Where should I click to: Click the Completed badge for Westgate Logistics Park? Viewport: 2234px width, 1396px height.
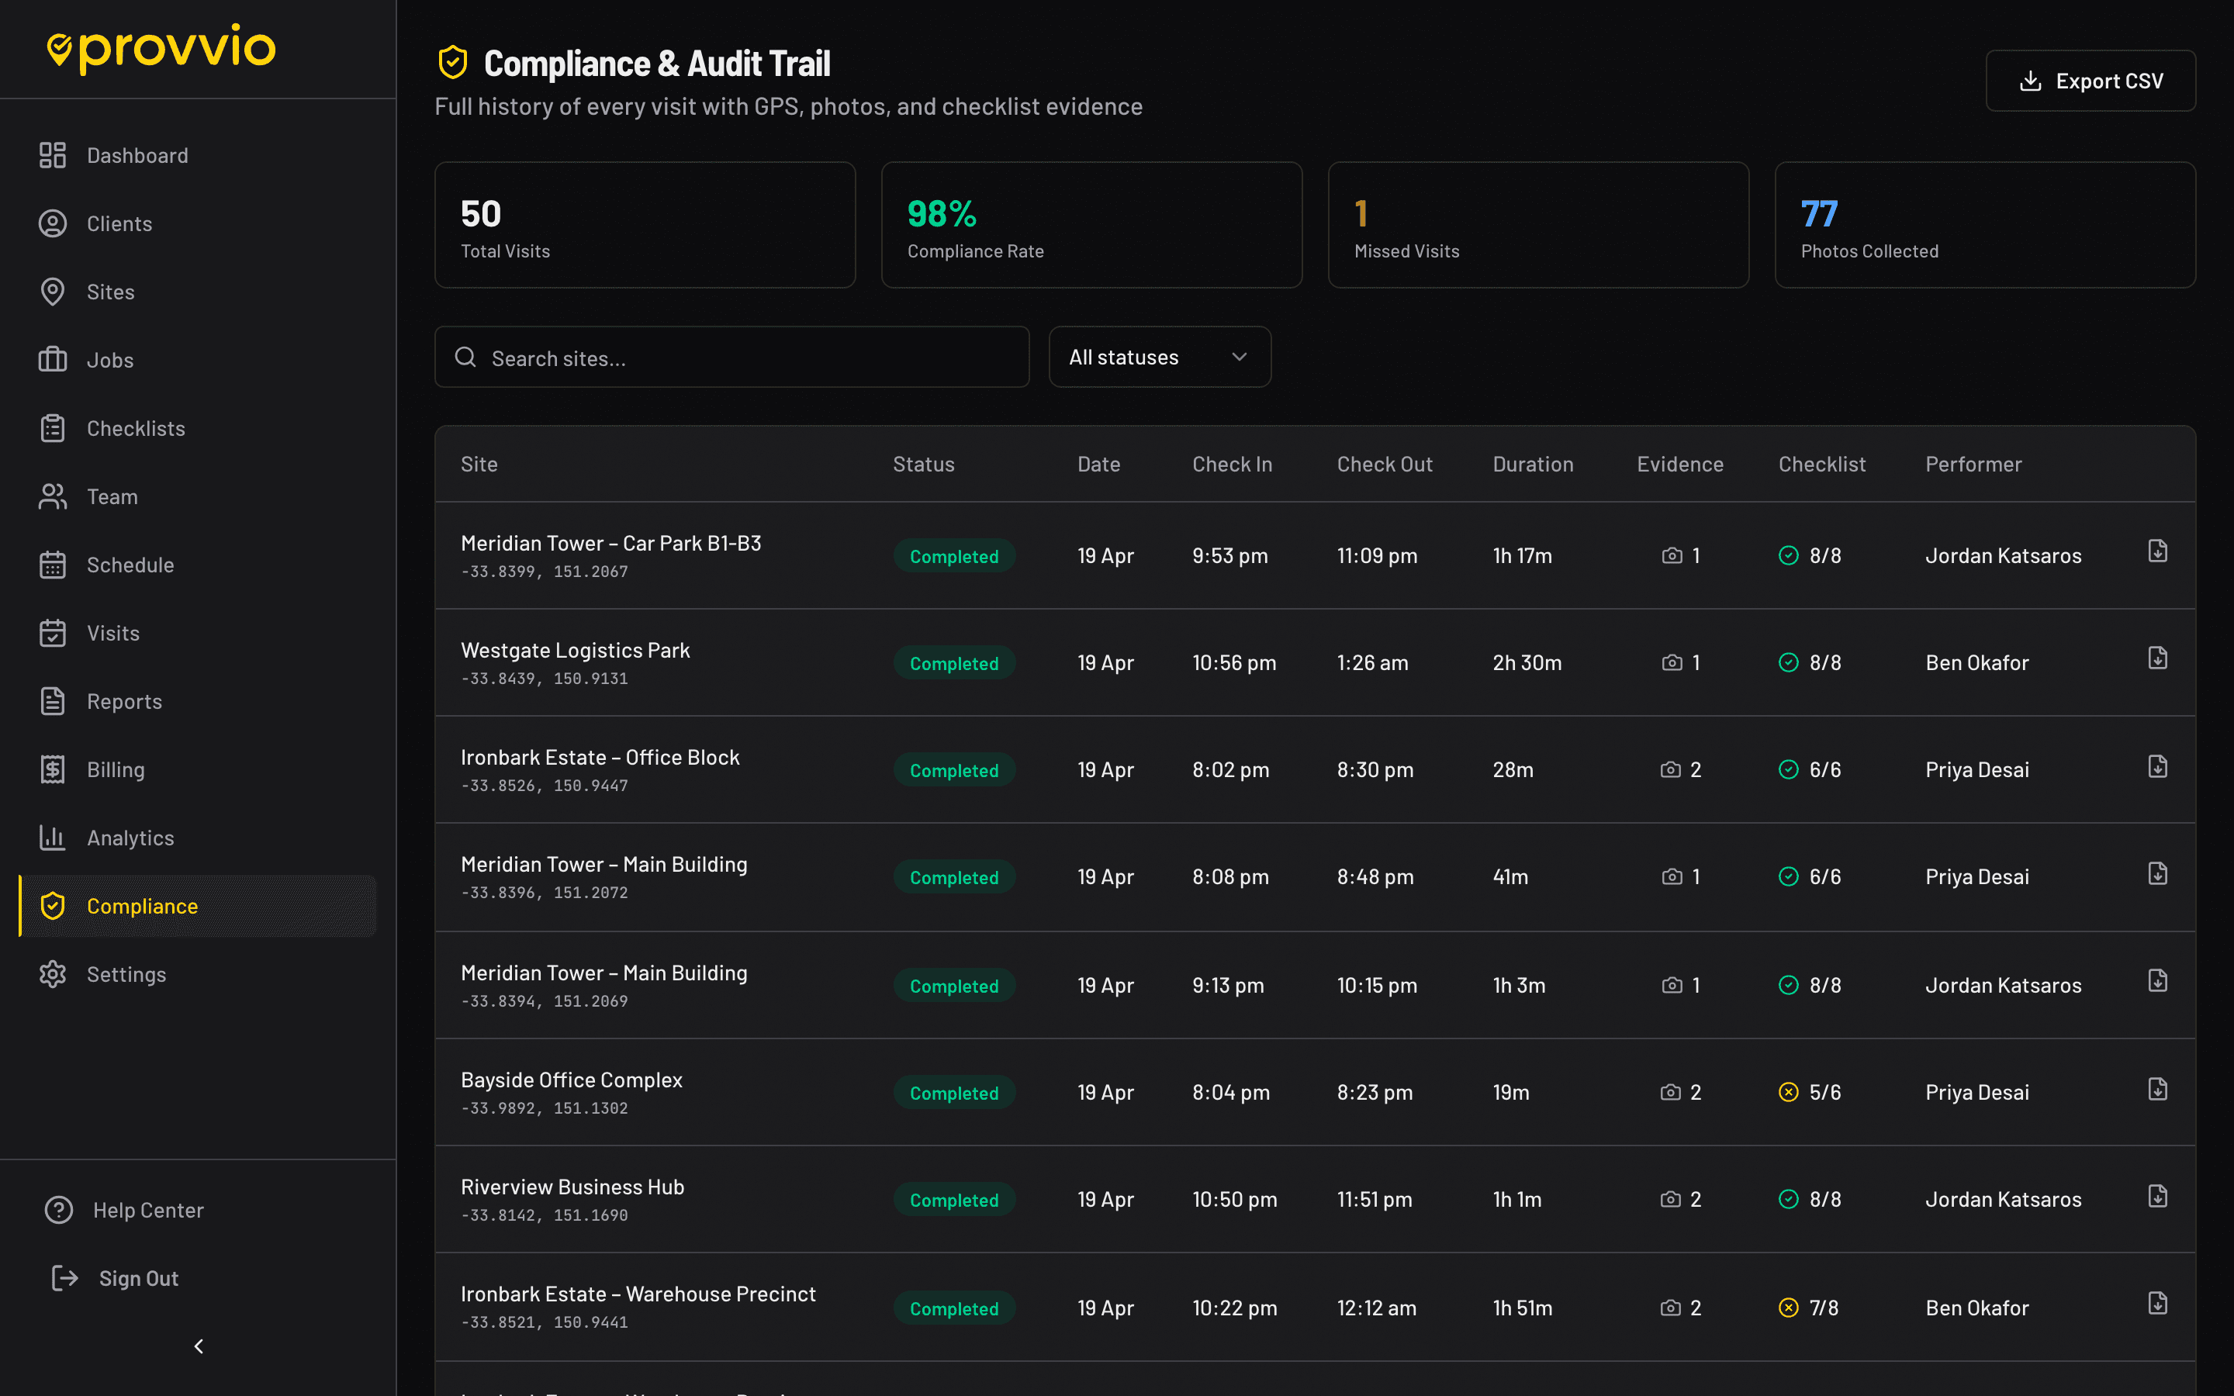953,664
